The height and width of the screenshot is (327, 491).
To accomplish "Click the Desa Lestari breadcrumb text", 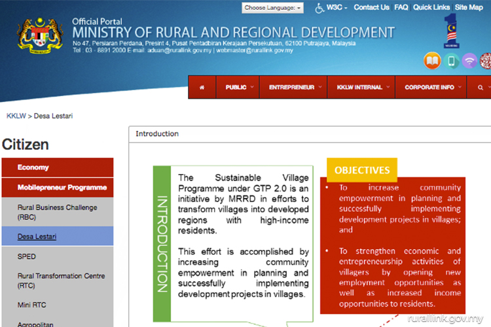I will [x=53, y=116].
